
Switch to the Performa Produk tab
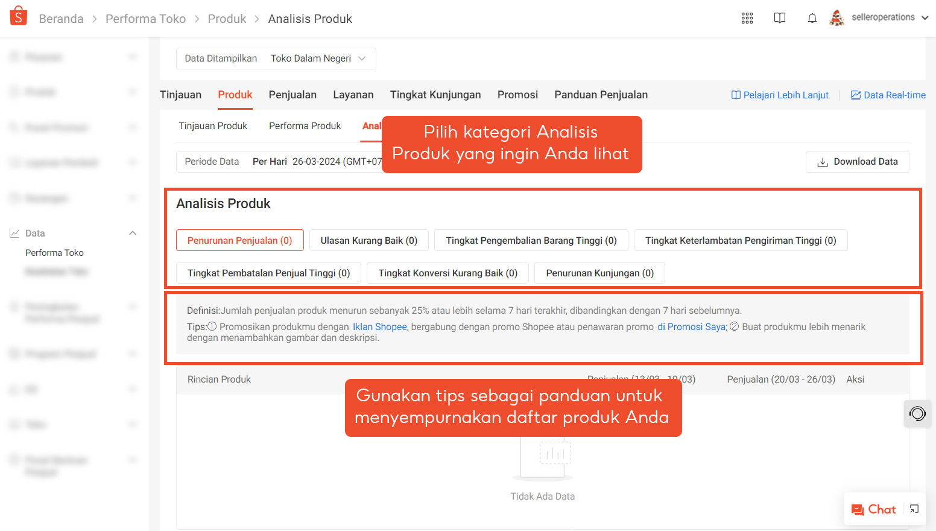tap(305, 126)
